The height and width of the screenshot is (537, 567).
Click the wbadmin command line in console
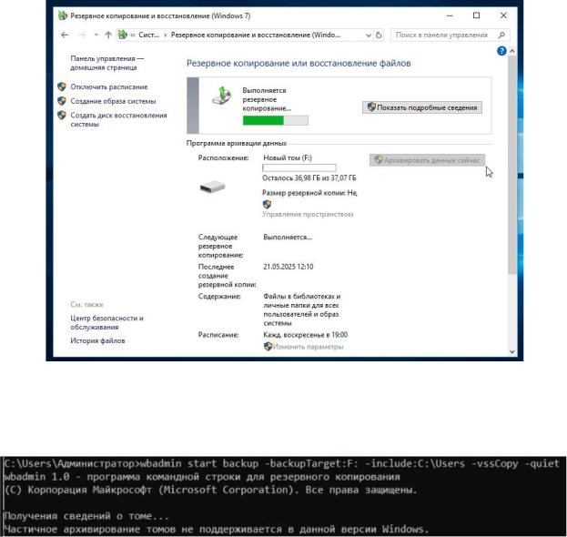[282, 463]
